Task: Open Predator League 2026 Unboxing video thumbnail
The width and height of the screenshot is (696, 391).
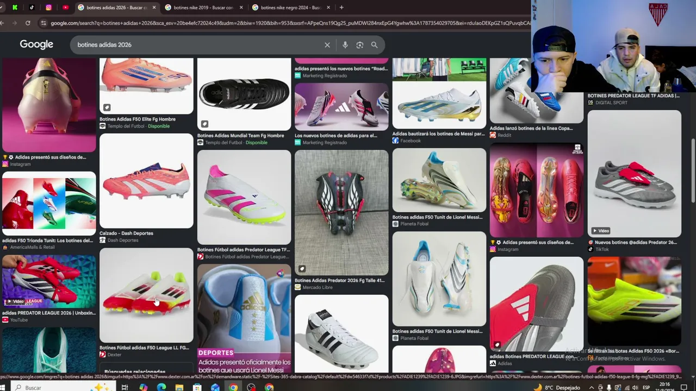Action: (49, 282)
